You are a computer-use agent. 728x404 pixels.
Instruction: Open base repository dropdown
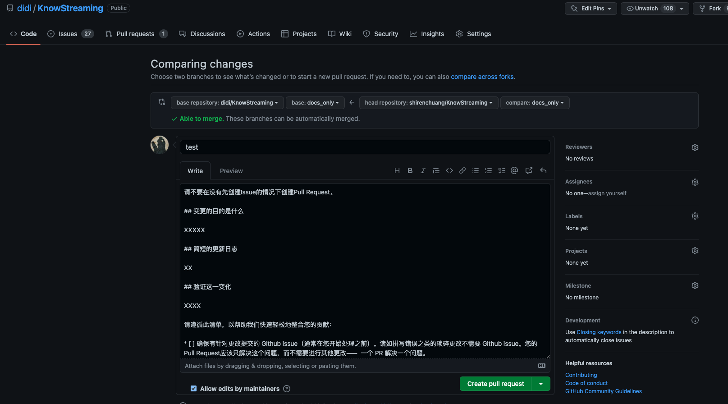click(x=227, y=103)
